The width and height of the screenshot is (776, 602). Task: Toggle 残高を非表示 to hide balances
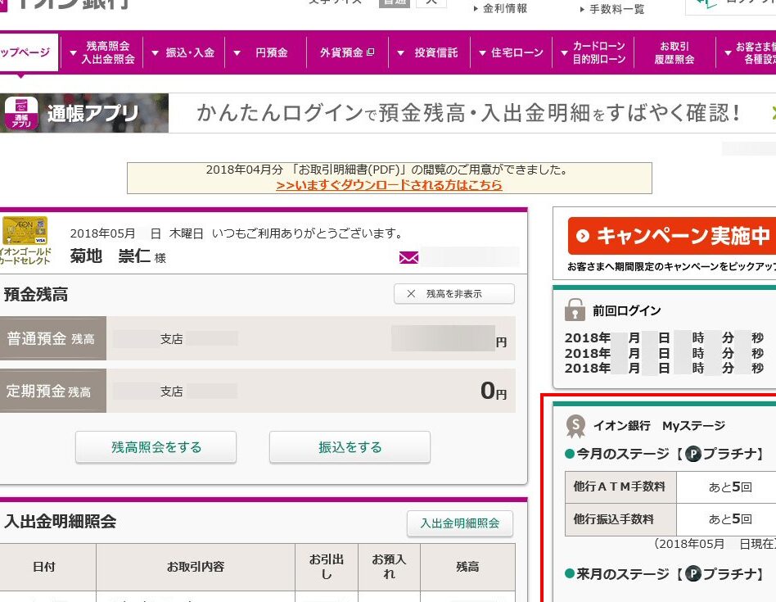(x=453, y=294)
